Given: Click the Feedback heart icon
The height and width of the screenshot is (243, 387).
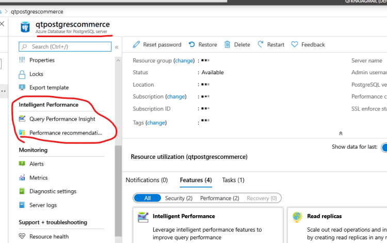Looking at the screenshot, I should coord(295,44).
